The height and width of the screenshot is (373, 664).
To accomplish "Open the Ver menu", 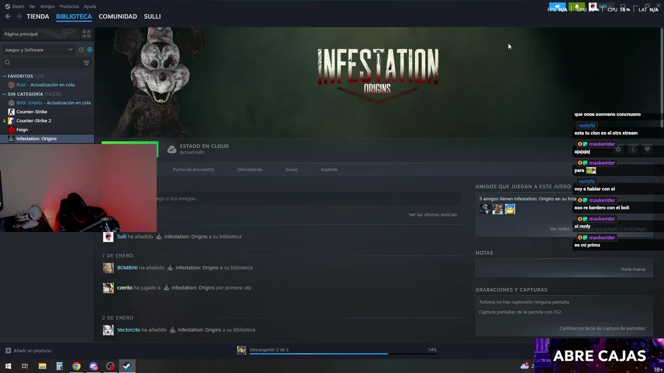I will click(32, 6).
